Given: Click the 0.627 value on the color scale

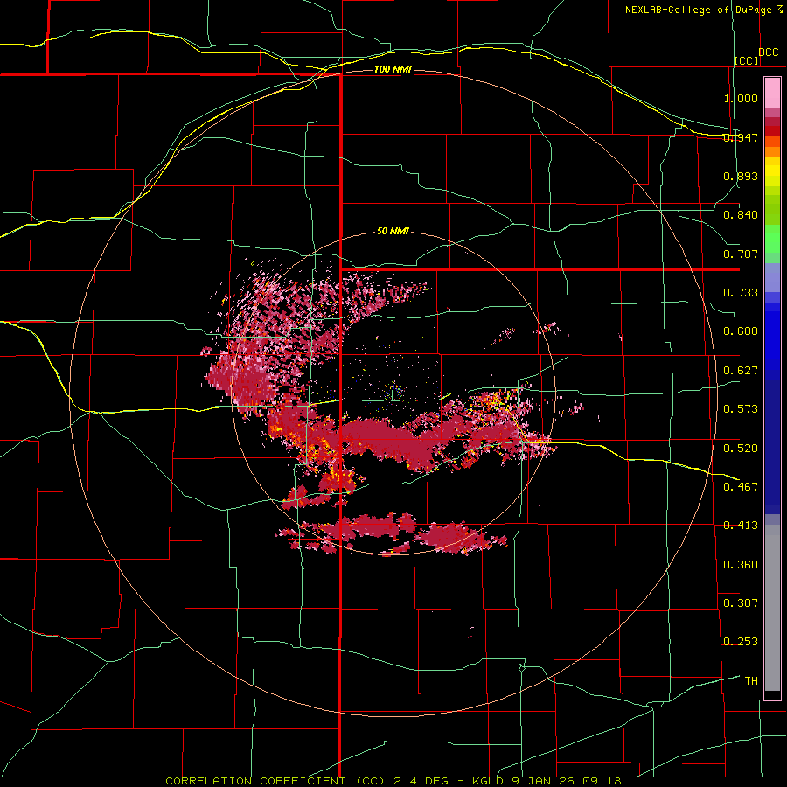Looking at the screenshot, I should [x=741, y=371].
